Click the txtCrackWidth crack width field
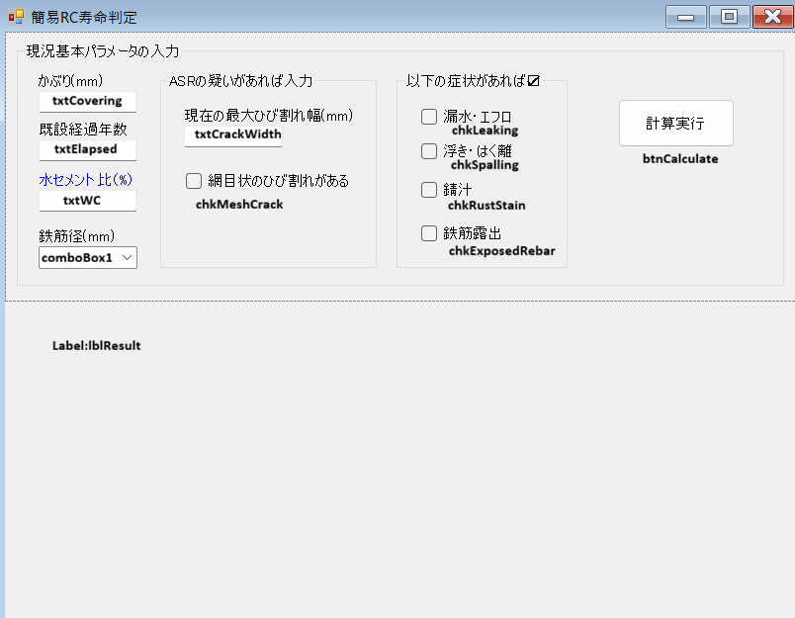795x618 pixels. coord(233,135)
